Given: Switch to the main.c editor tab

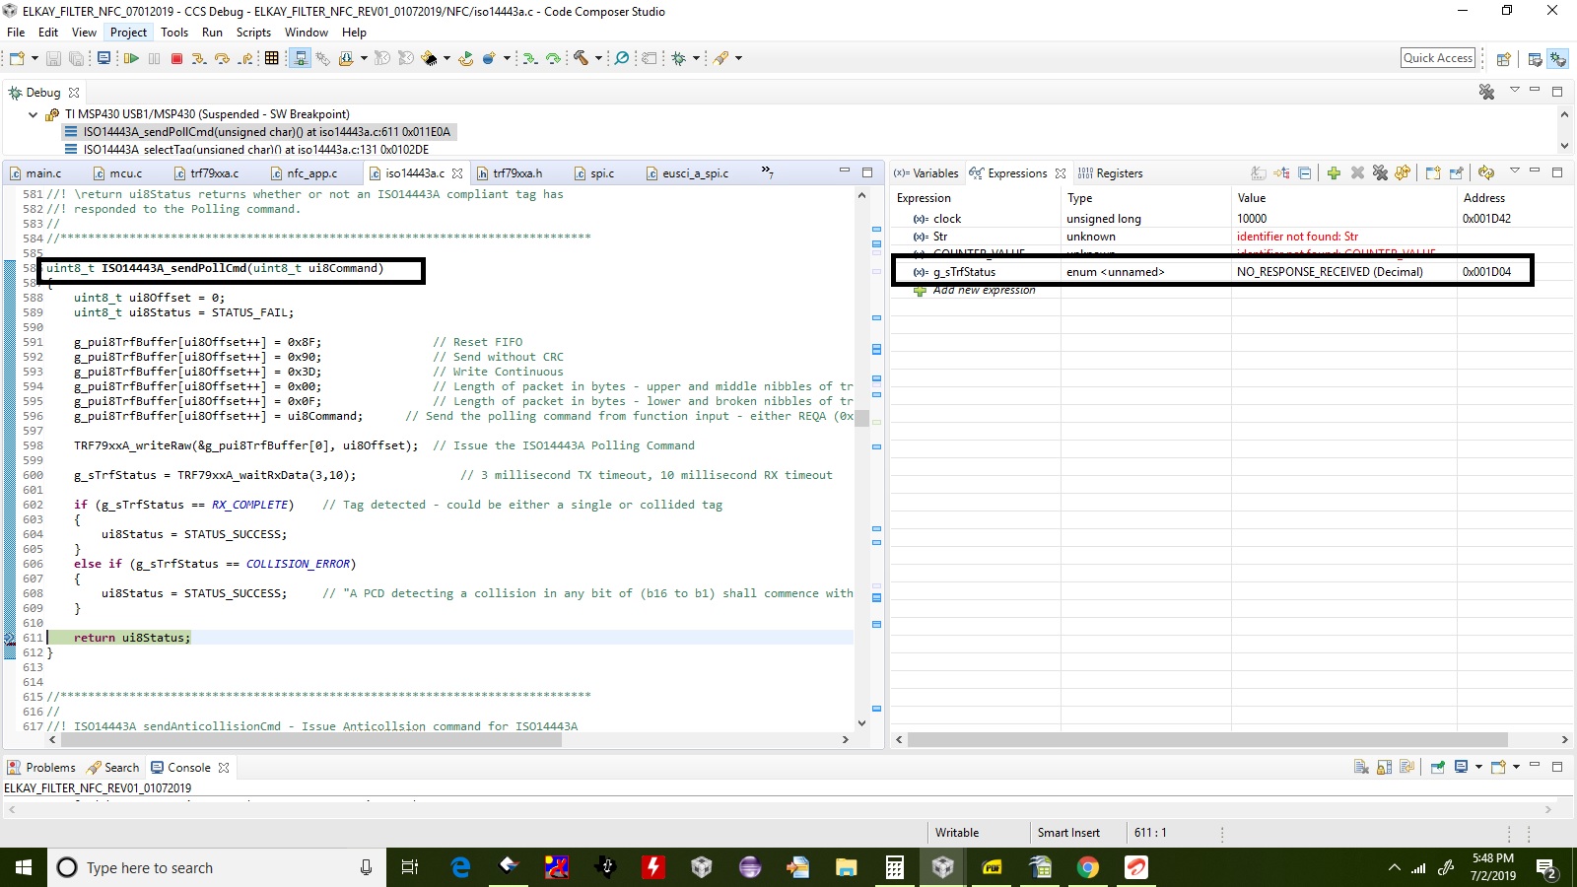Looking at the screenshot, I should (x=37, y=173).
